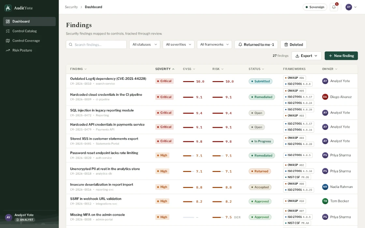Click the Sovereign environment badge
The height and width of the screenshot is (228, 365).
315,7
